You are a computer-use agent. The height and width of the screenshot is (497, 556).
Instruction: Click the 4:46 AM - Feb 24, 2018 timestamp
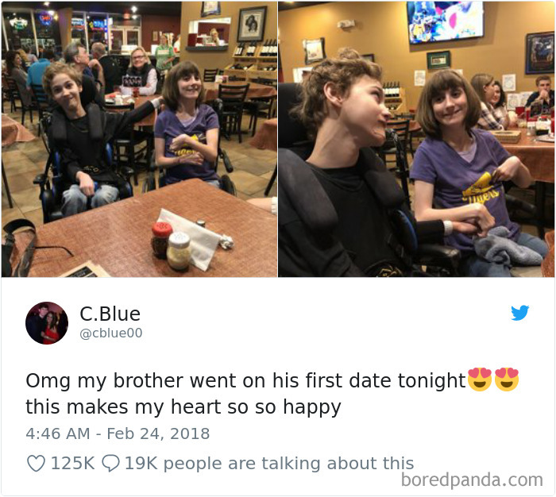[118, 433]
